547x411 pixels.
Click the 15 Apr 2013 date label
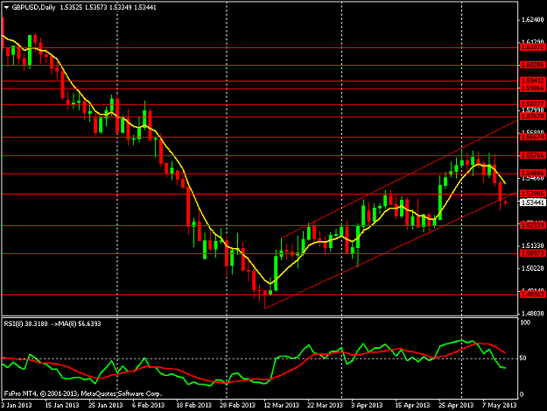coord(412,405)
